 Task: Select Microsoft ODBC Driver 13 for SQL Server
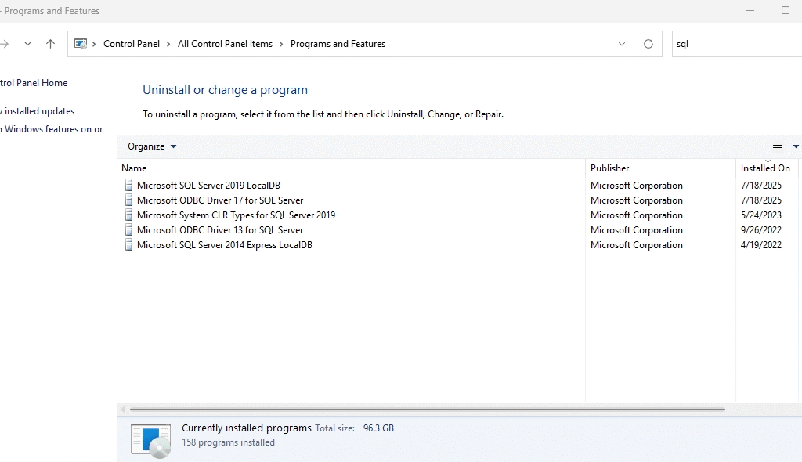click(x=220, y=229)
